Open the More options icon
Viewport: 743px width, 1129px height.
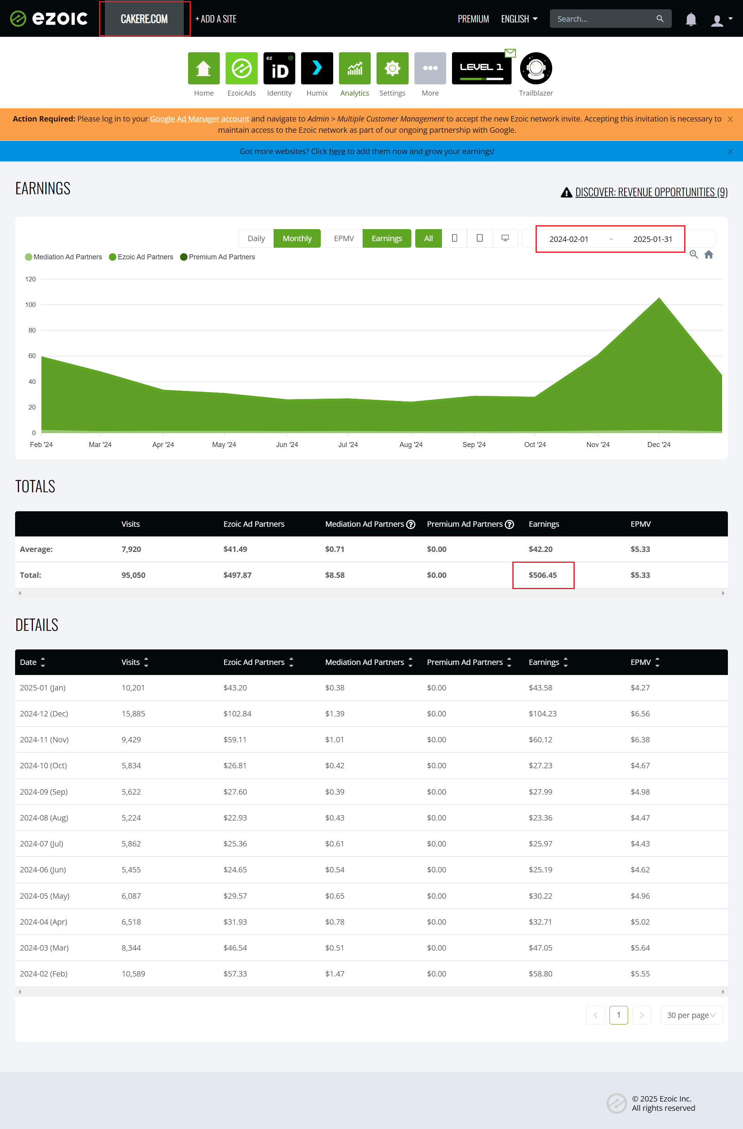[x=430, y=68]
